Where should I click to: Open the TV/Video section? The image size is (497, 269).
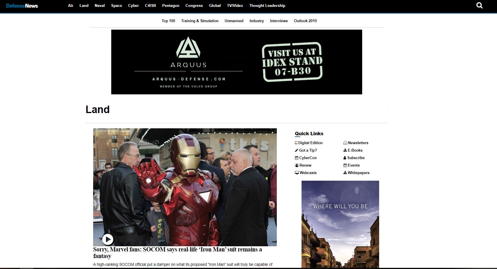pyautogui.click(x=235, y=5)
